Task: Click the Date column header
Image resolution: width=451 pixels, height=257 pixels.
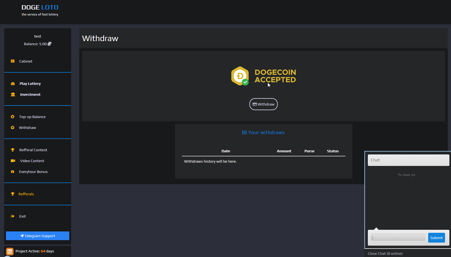Action: point(226,151)
